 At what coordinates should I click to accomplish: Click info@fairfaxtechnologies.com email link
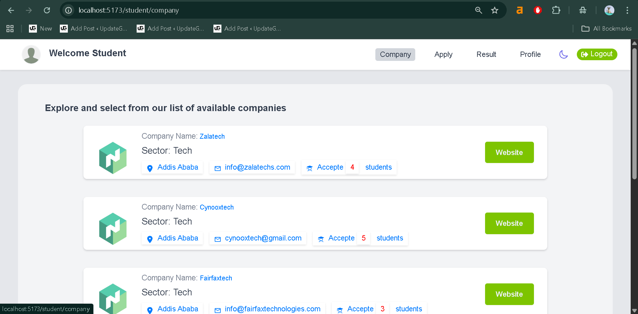click(273, 309)
